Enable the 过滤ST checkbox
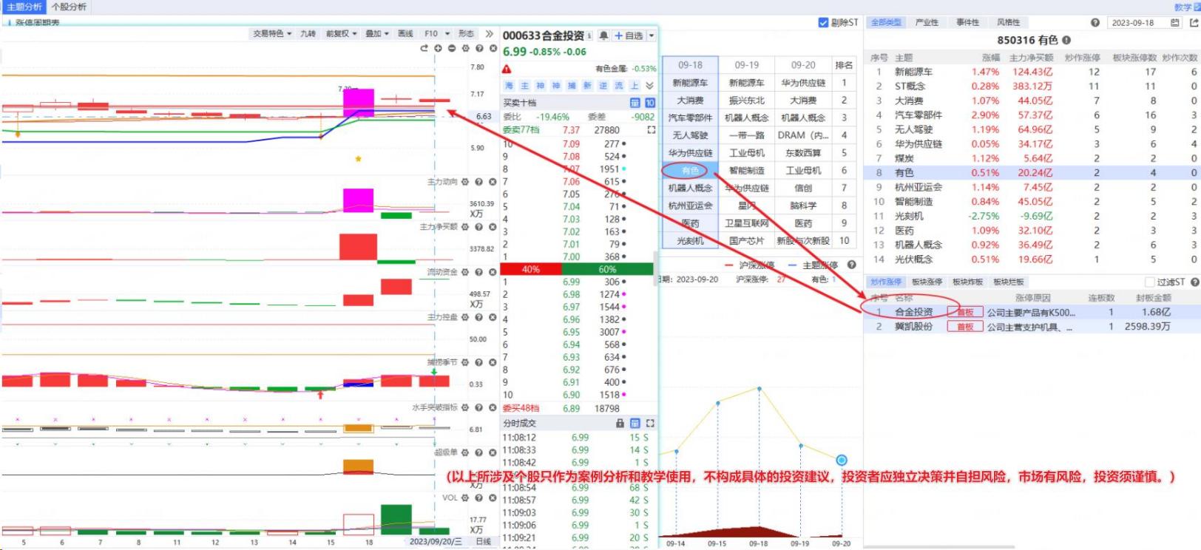The height and width of the screenshot is (550, 1201). pos(1149,282)
